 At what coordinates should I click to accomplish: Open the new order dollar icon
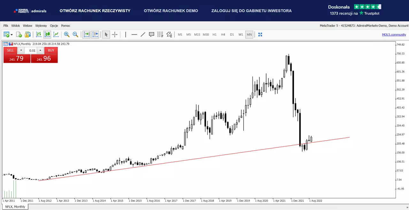28,34
